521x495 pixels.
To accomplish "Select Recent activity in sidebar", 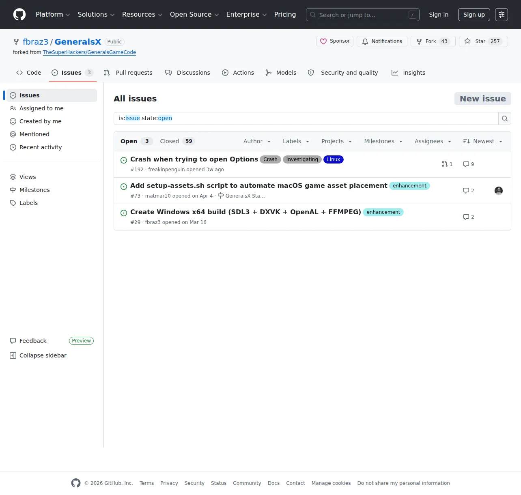I will 52,147.
